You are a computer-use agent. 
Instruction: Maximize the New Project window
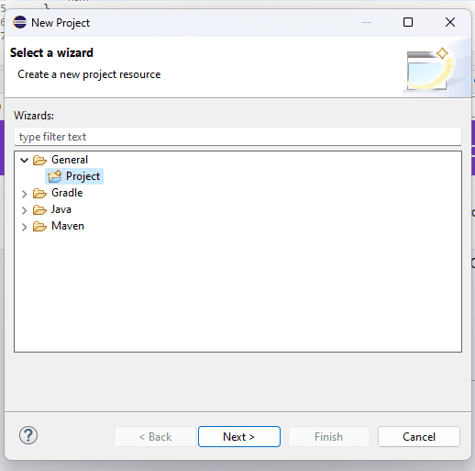408,22
